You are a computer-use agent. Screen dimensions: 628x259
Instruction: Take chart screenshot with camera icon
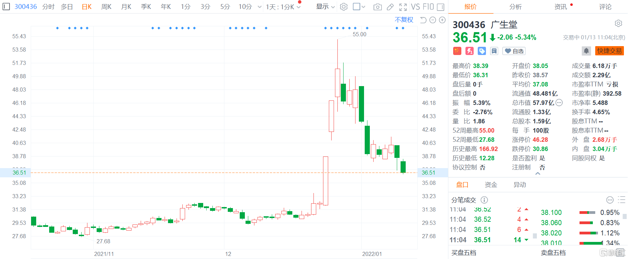click(x=378, y=7)
